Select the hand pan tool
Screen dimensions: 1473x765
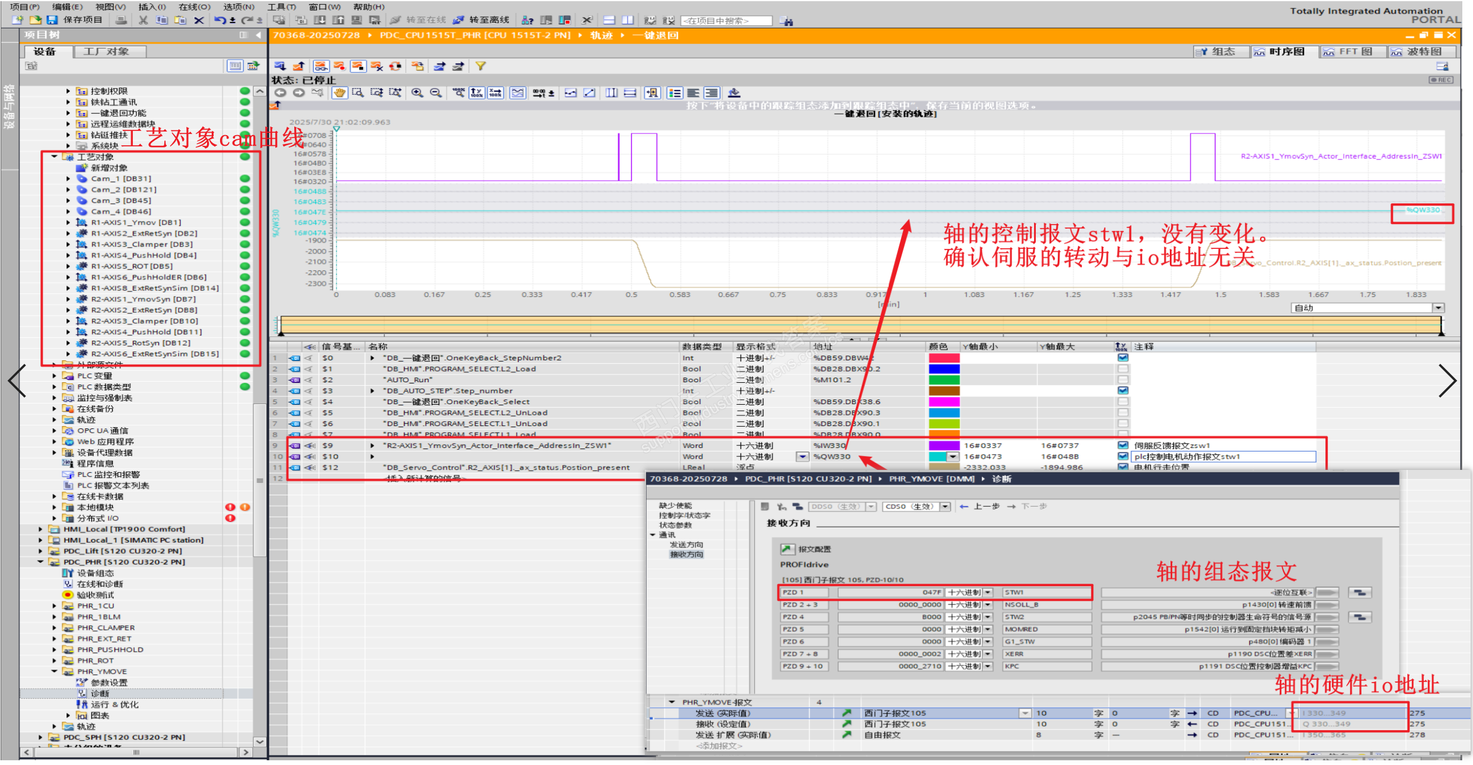339,93
